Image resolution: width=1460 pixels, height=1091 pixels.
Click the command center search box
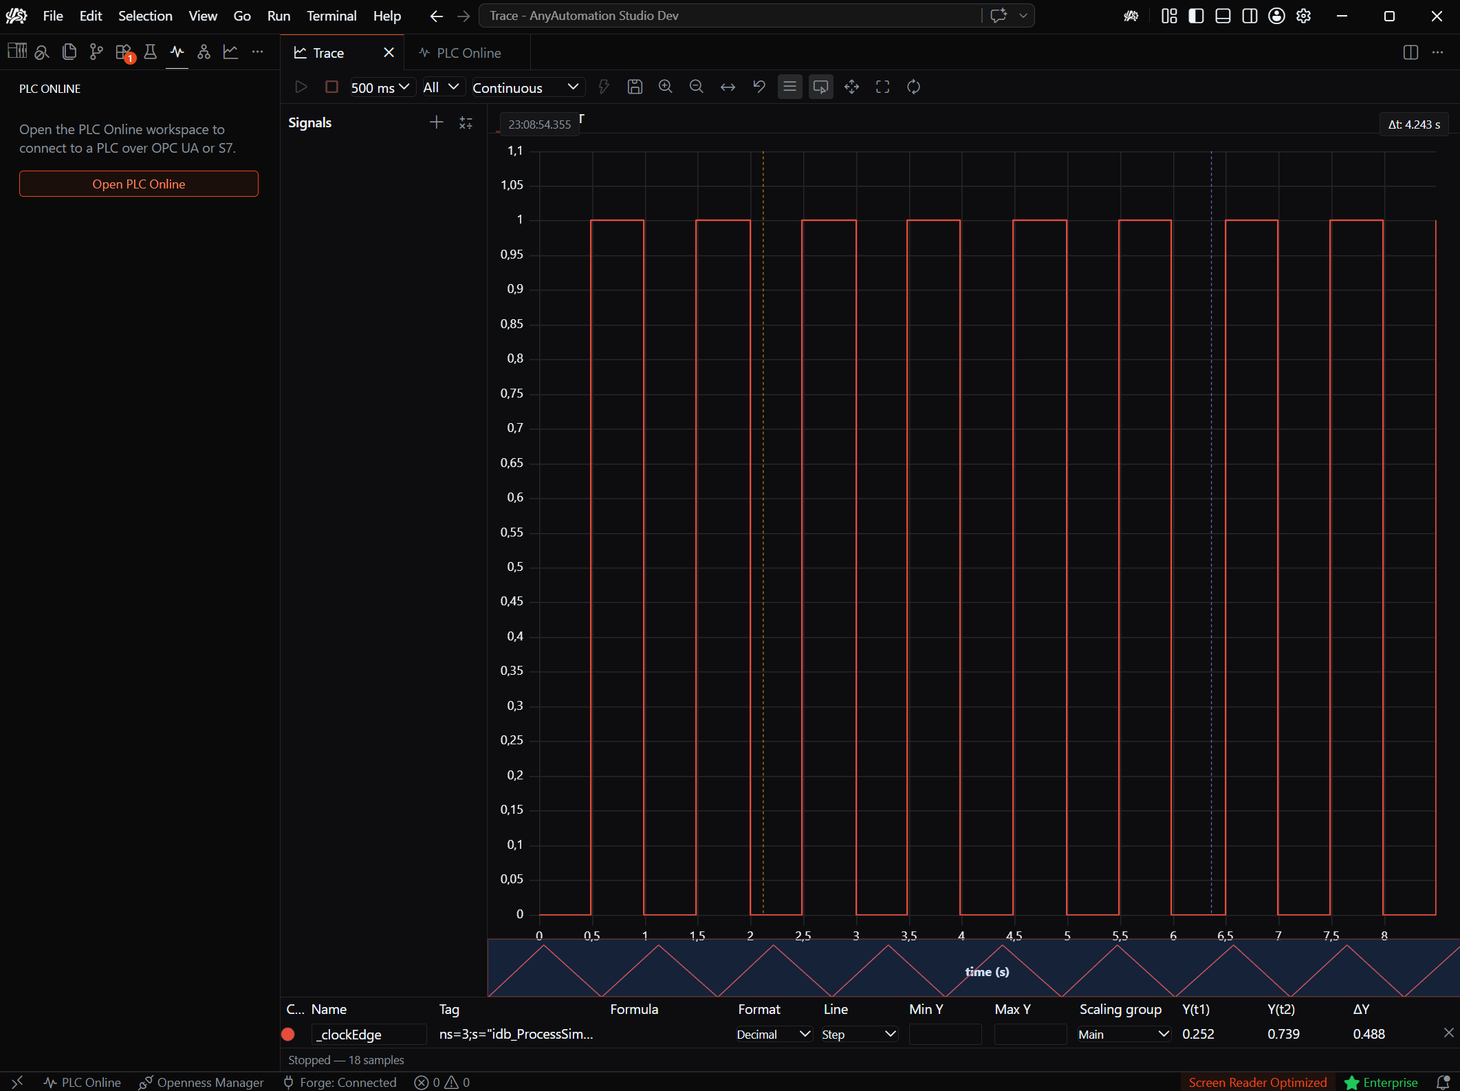click(729, 16)
